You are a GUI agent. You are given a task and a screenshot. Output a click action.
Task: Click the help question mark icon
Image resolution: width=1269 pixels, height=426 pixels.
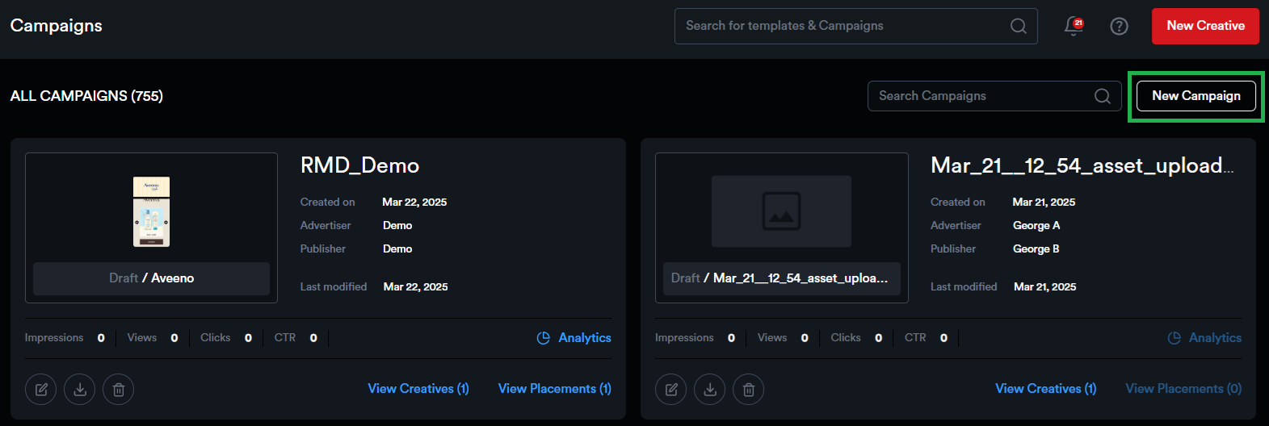click(1119, 27)
